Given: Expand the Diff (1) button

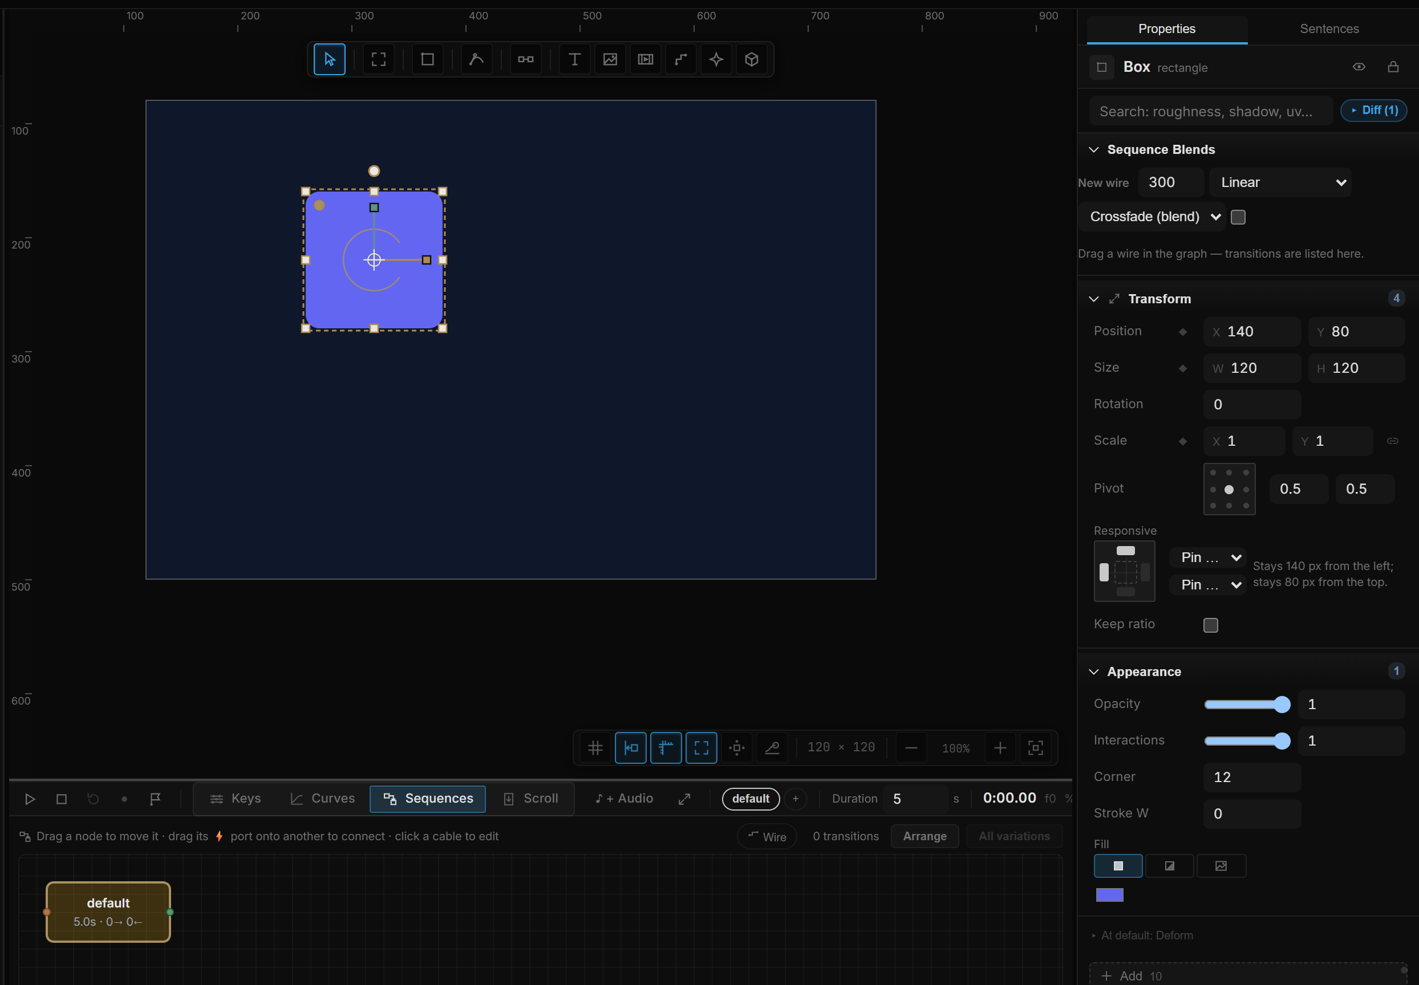Looking at the screenshot, I should coord(1373,111).
